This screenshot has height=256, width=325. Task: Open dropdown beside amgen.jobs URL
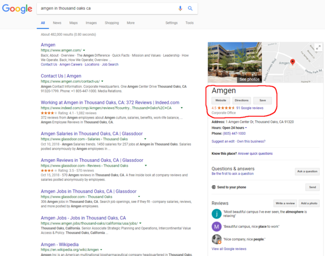(x=140, y=223)
